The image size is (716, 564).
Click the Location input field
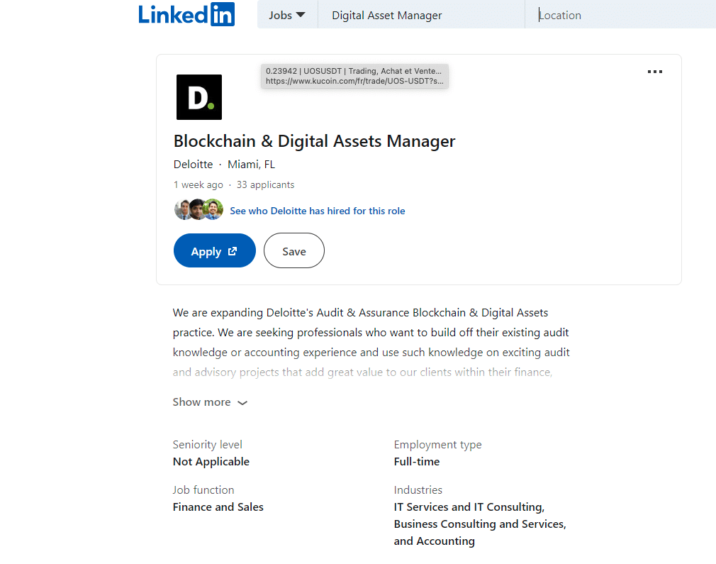click(x=620, y=15)
